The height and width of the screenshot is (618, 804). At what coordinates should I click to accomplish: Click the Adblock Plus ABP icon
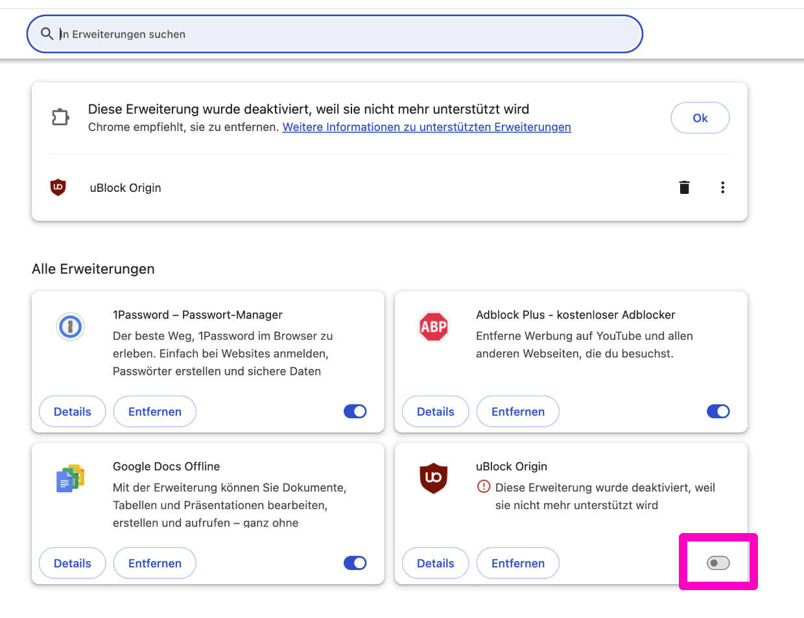tap(434, 326)
